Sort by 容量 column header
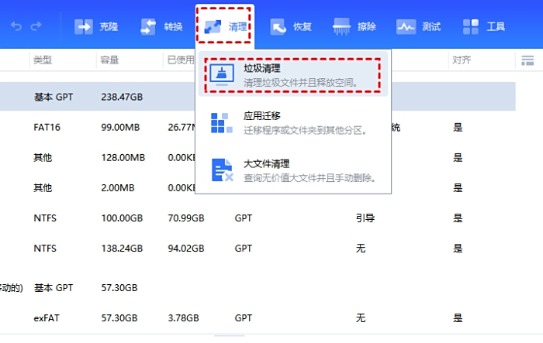 109,60
